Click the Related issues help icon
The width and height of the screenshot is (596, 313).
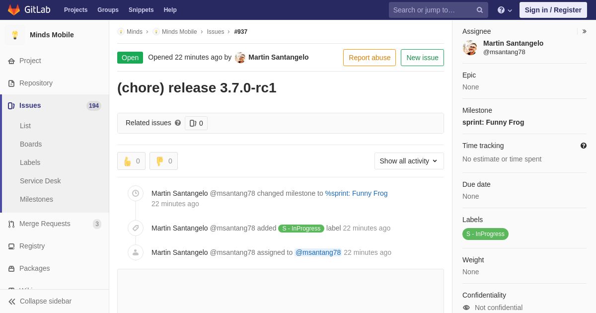click(x=178, y=123)
